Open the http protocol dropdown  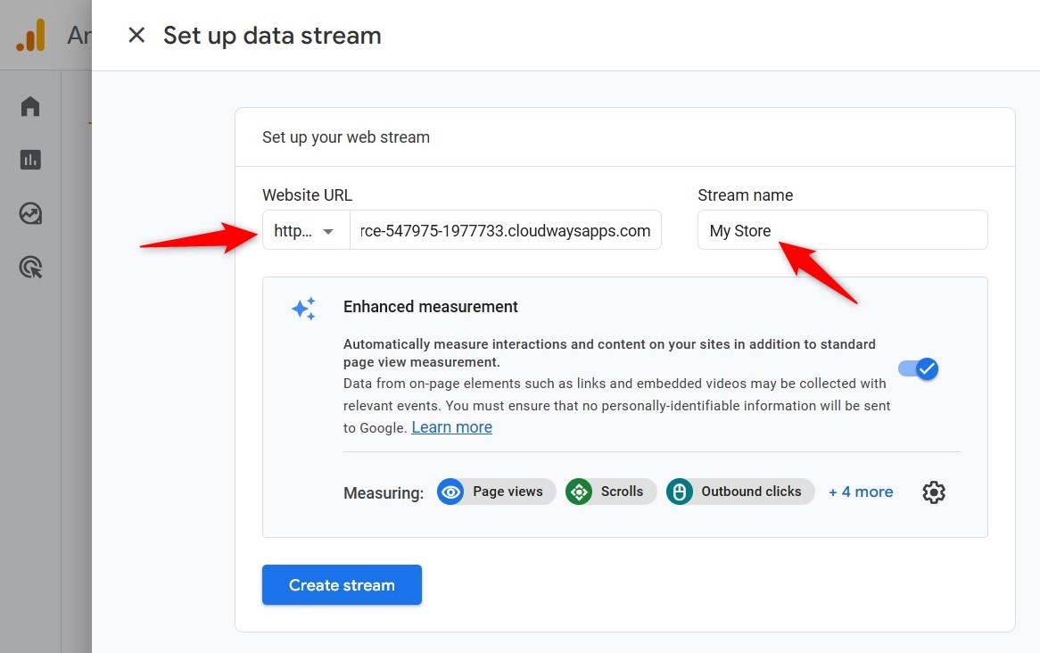[306, 230]
